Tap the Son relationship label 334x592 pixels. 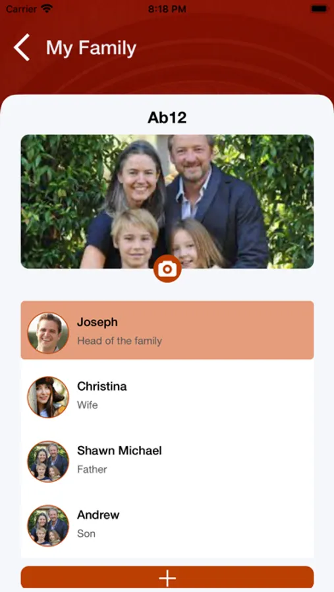point(86,533)
